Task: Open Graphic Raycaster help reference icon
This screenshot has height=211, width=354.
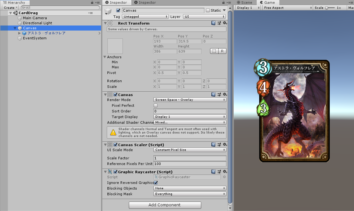Action: [213, 172]
